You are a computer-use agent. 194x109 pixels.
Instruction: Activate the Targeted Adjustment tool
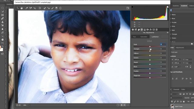[35, 8]
